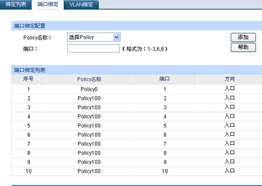Click 入口 direction in row 10
Image resolution: width=262 pixels, height=186 pixels.
(x=230, y=171)
